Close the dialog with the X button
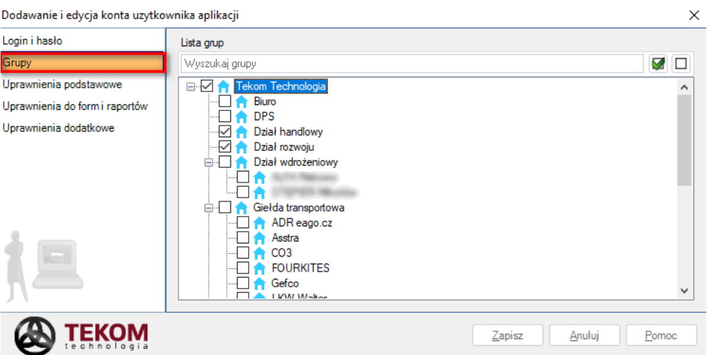The height and width of the screenshot is (355, 710). tap(694, 15)
